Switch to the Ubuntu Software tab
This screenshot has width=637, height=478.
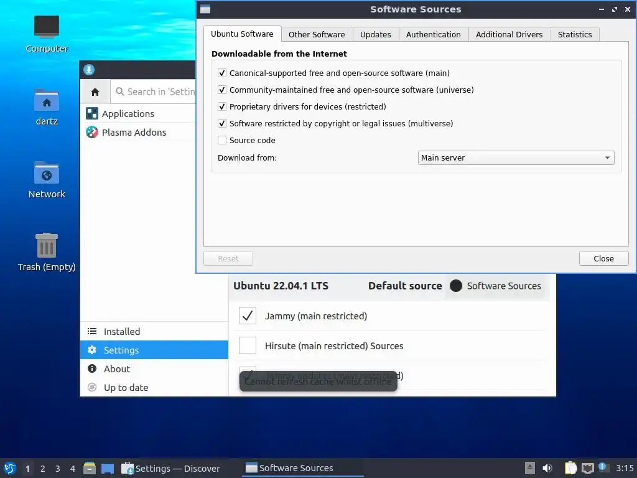coord(242,34)
